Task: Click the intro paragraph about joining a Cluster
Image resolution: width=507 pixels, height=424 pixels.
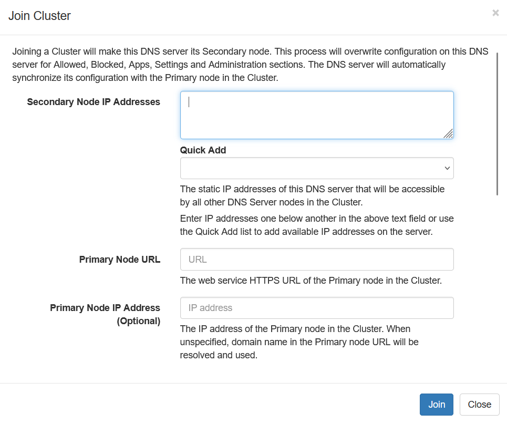Action: (250, 65)
